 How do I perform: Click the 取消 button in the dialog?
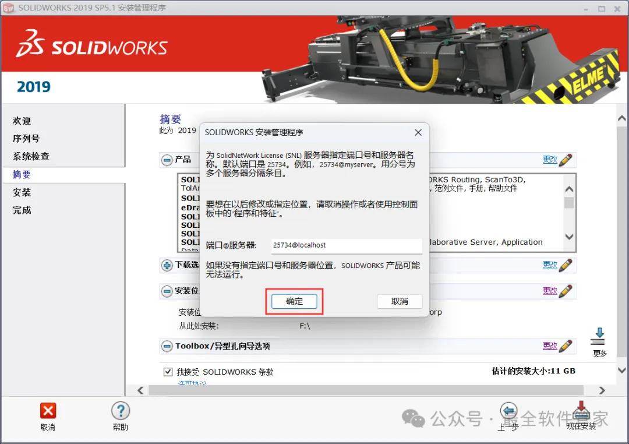point(399,301)
